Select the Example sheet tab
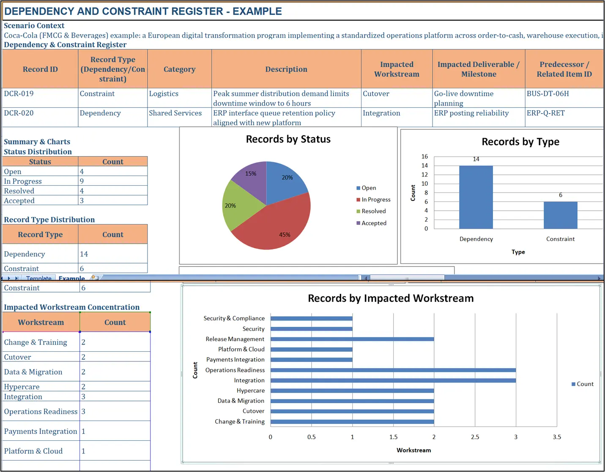 [72, 278]
